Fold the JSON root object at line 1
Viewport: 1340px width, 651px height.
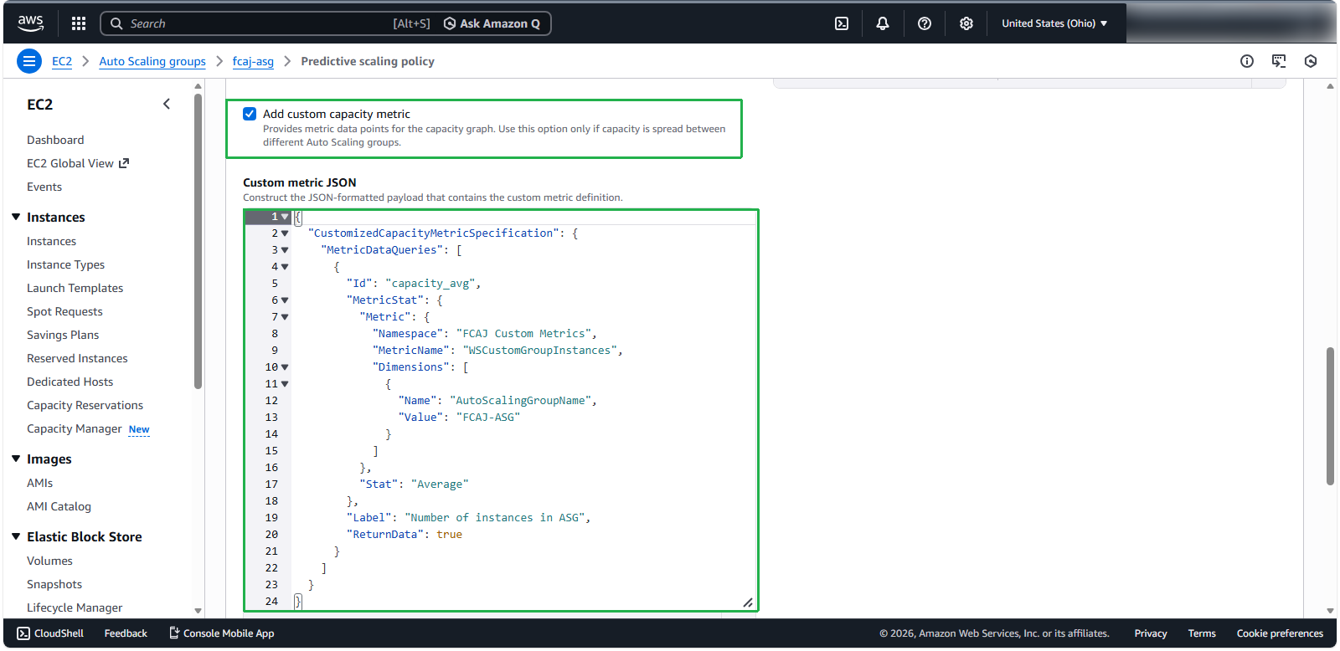[285, 217]
